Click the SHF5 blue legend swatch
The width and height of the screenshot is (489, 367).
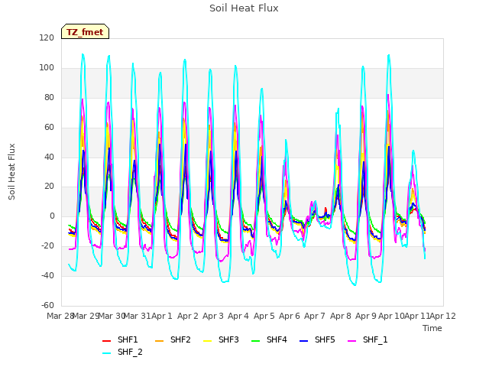click(x=304, y=341)
